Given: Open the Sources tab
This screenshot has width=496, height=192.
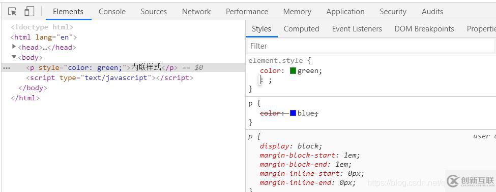Looking at the screenshot, I should click(154, 12).
